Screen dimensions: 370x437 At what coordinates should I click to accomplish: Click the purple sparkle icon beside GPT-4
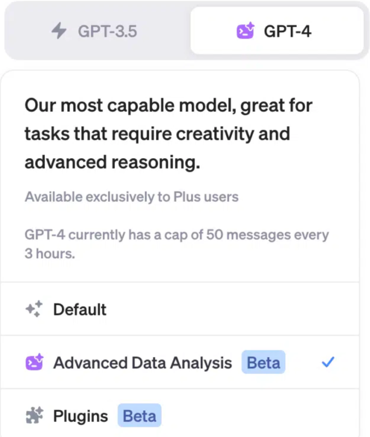245,31
